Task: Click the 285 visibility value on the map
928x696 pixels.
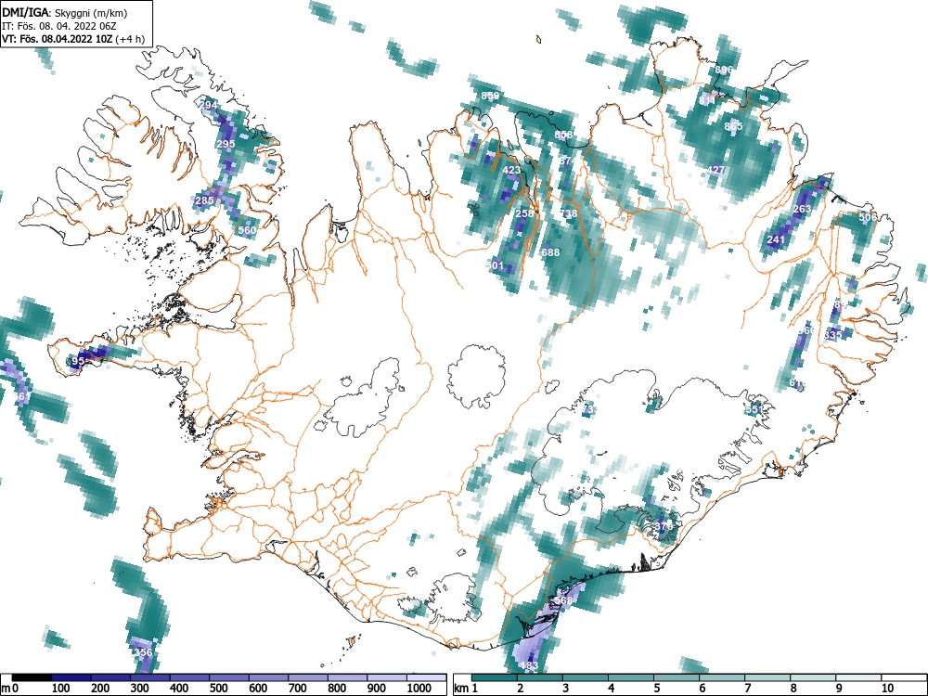Action: tap(204, 200)
